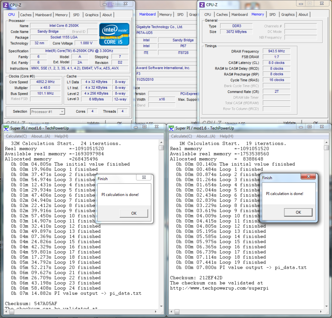Open About tab in left CPU-Z window
The image size is (332, 318).
click(107, 15)
